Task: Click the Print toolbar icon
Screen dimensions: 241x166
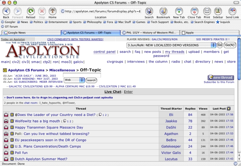Action: tap(207, 11)
